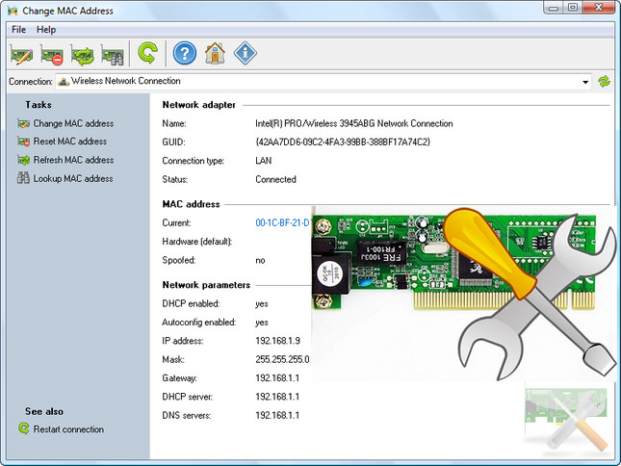Open help with the blue question mark icon
Image resolution: width=621 pixels, height=466 pixels.
185,53
